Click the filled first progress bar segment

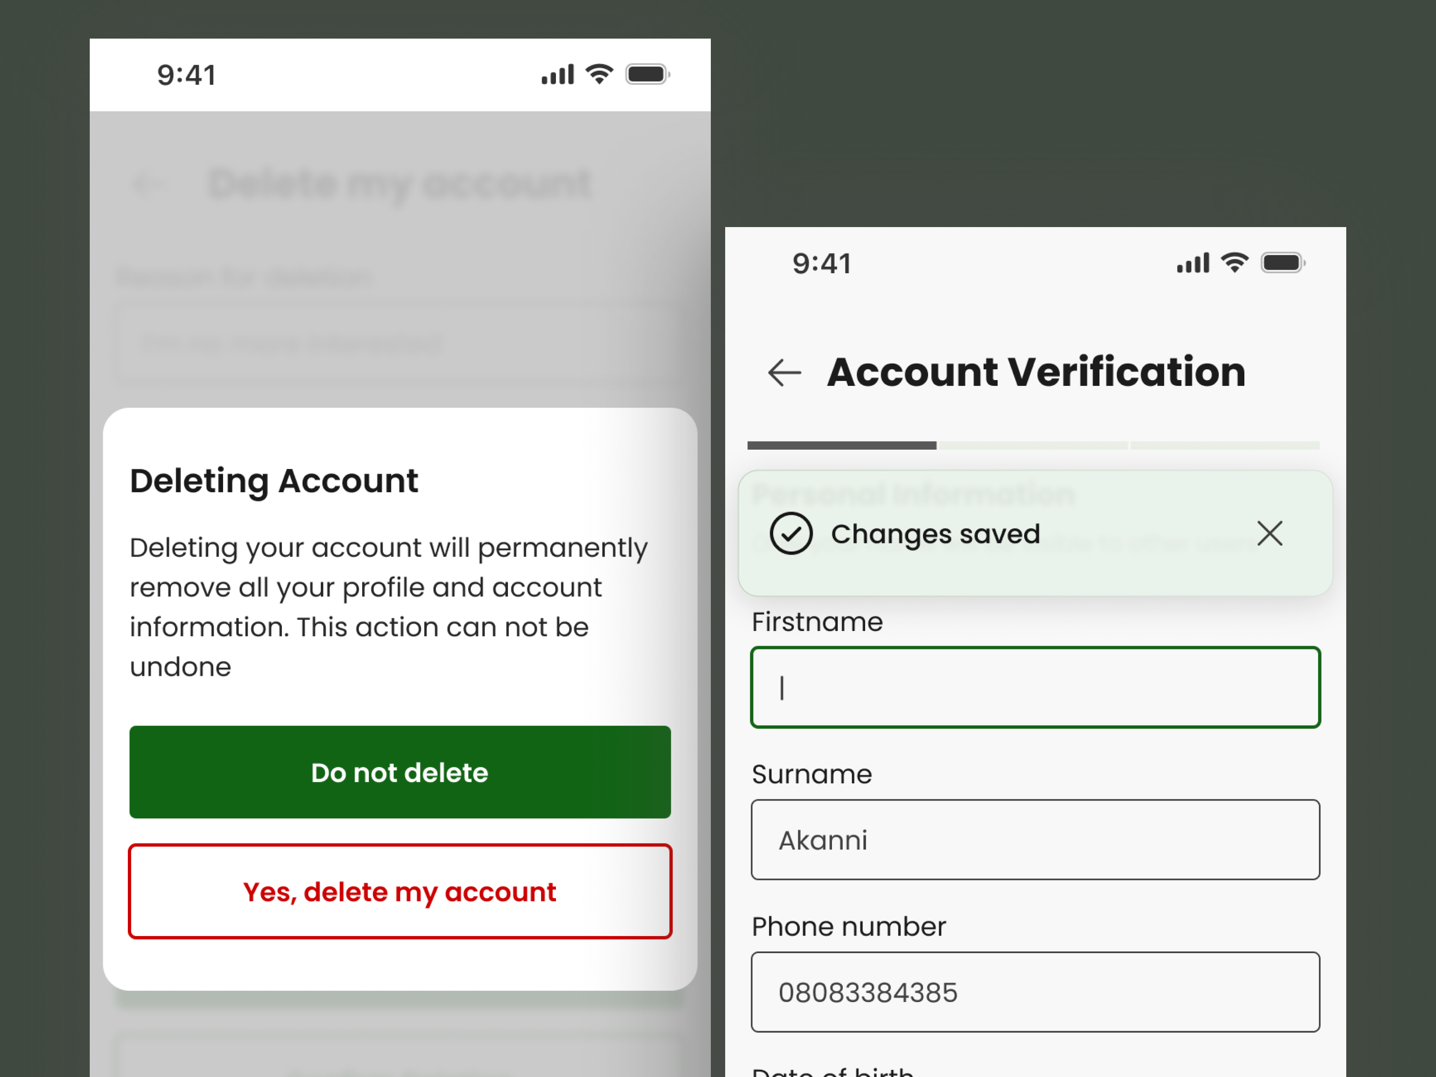coord(841,445)
